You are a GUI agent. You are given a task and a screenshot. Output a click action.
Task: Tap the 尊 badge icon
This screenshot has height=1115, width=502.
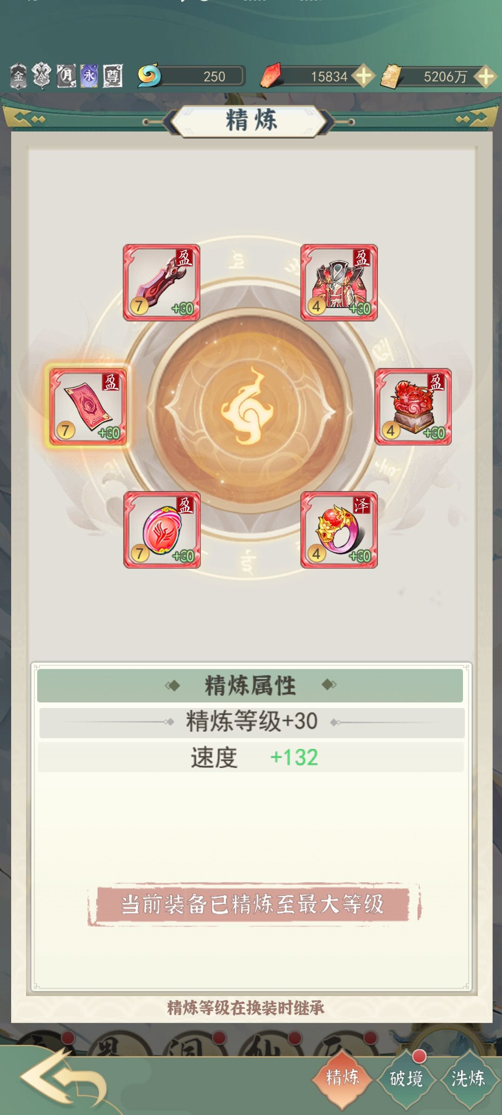(x=112, y=76)
